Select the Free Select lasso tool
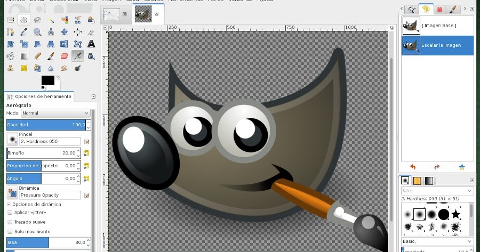 point(37,20)
